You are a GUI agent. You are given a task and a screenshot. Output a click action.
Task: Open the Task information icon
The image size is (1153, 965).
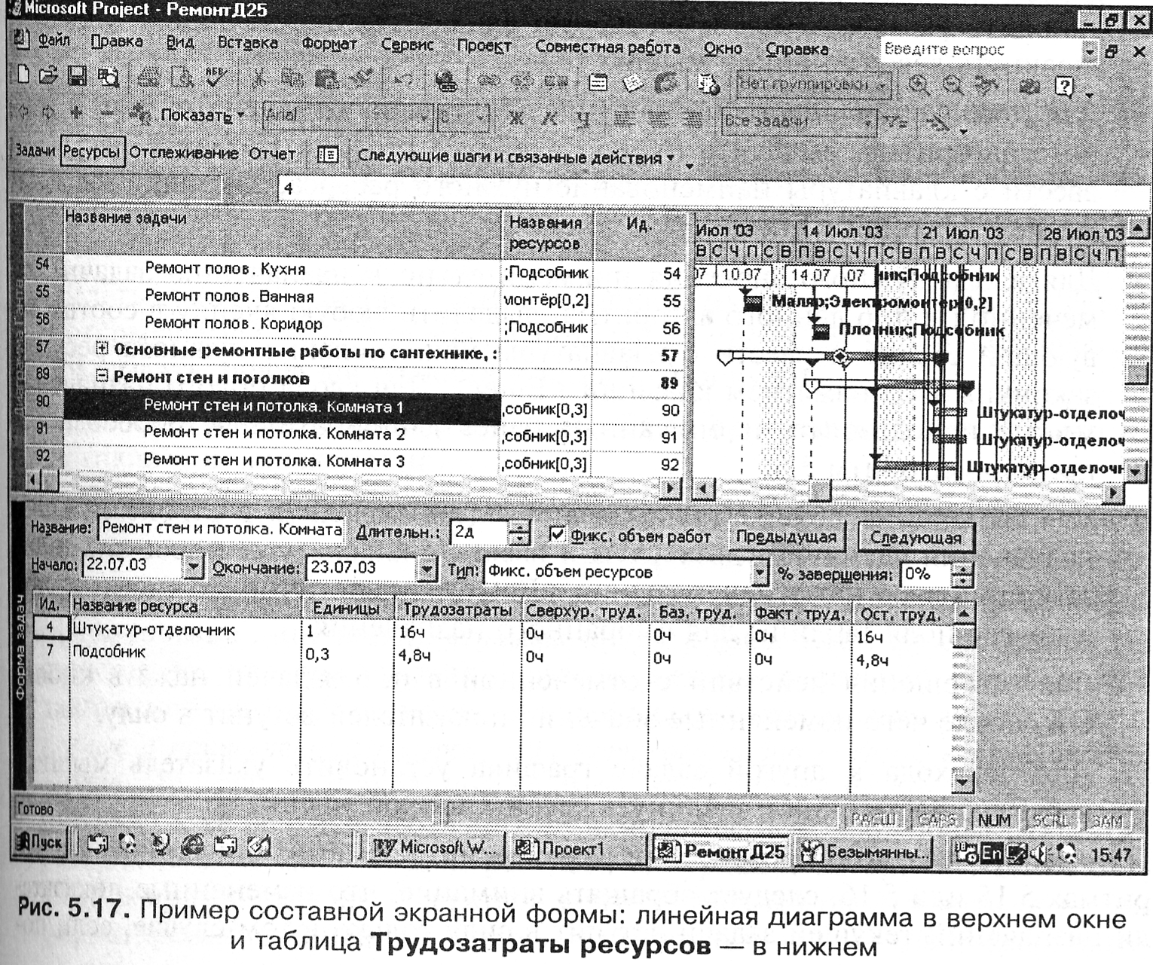pos(598,82)
